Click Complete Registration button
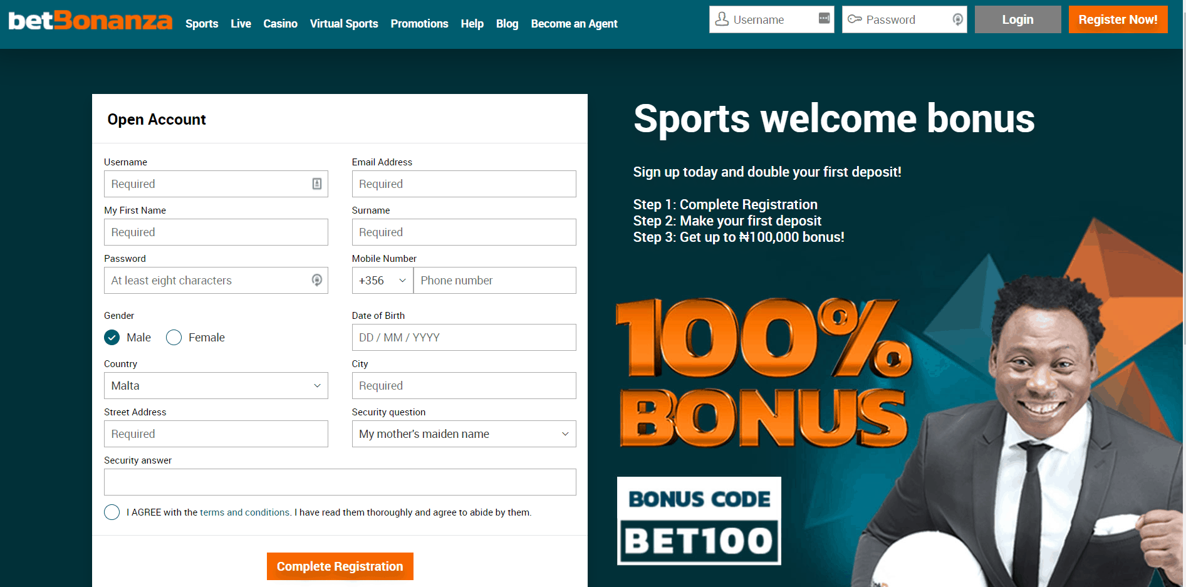 [x=340, y=566]
